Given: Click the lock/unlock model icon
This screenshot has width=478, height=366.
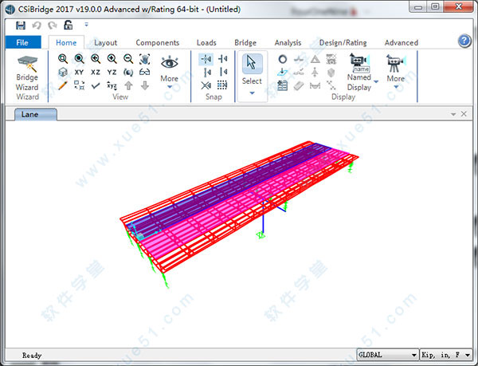Looking at the screenshot, I should (69, 26).
